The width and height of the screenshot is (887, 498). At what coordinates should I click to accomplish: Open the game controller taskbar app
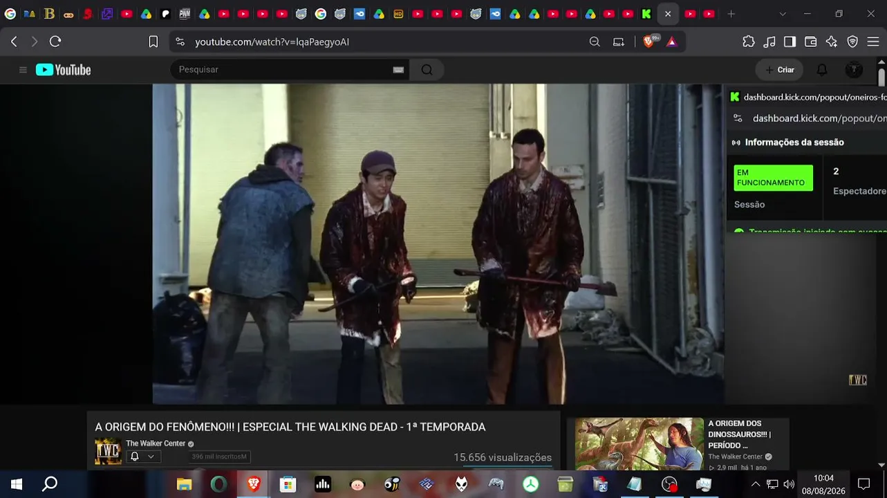(496, 484)
